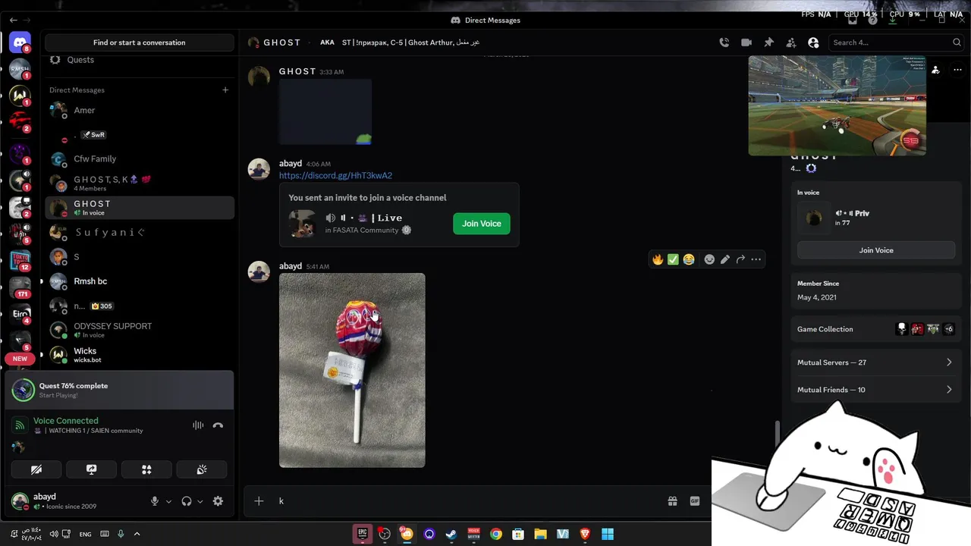Open friend options icon in profile

point(935,70)
